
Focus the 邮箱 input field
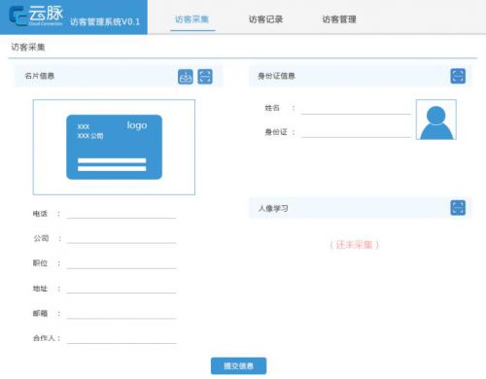pos(121,313)
